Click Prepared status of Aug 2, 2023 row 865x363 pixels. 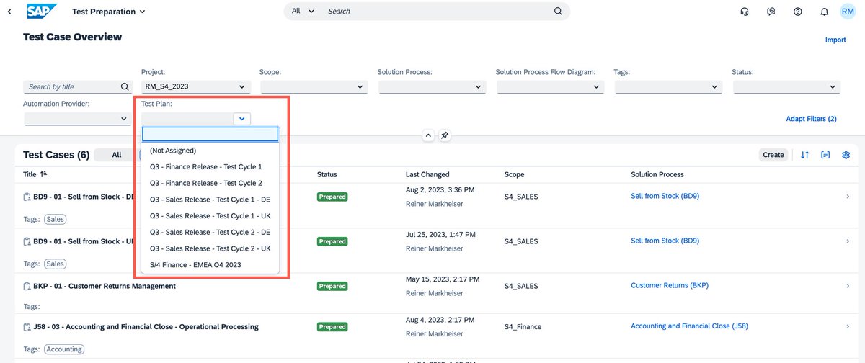coord(332,197)
